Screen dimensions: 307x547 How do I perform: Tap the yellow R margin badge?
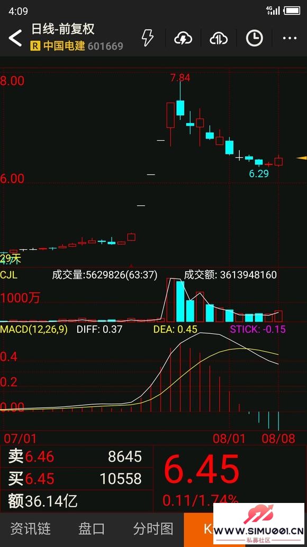(x=35, y=46)
